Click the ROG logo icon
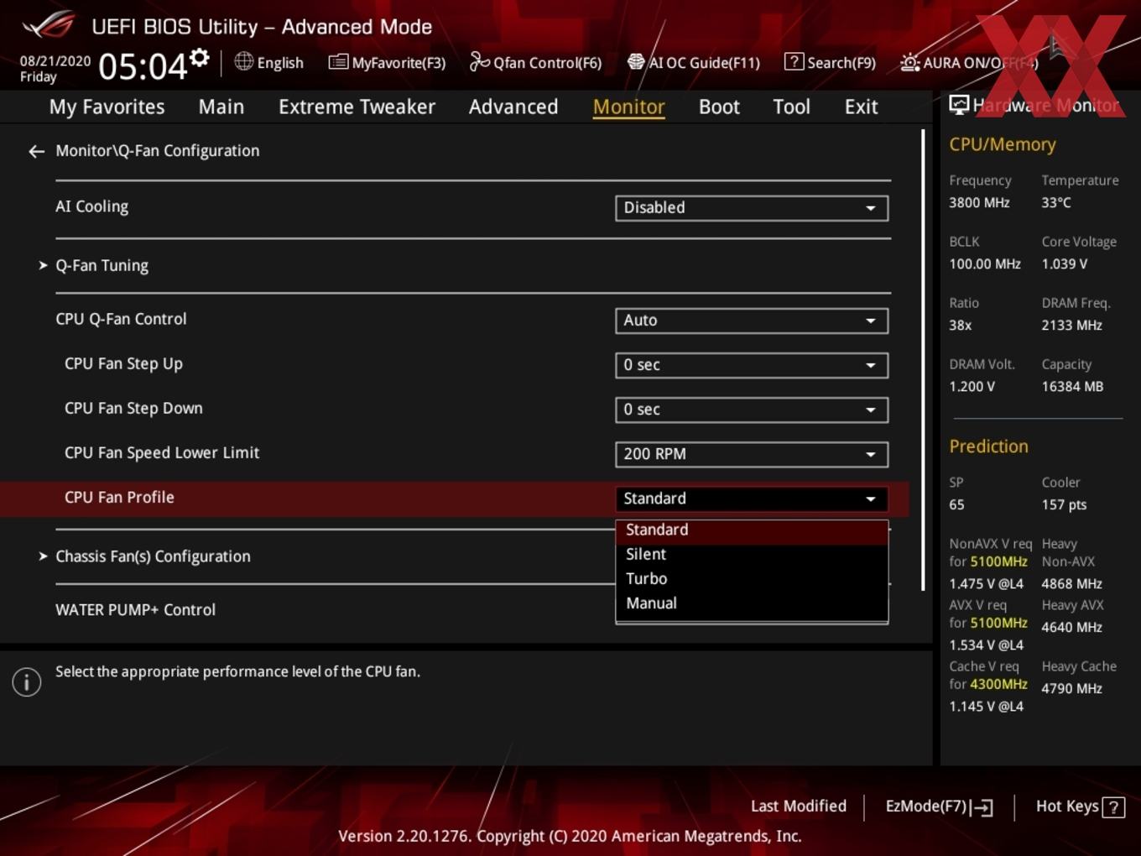The width and height of the screenshot is (1141, 856). pyautogui.click(x=48, y=24)
